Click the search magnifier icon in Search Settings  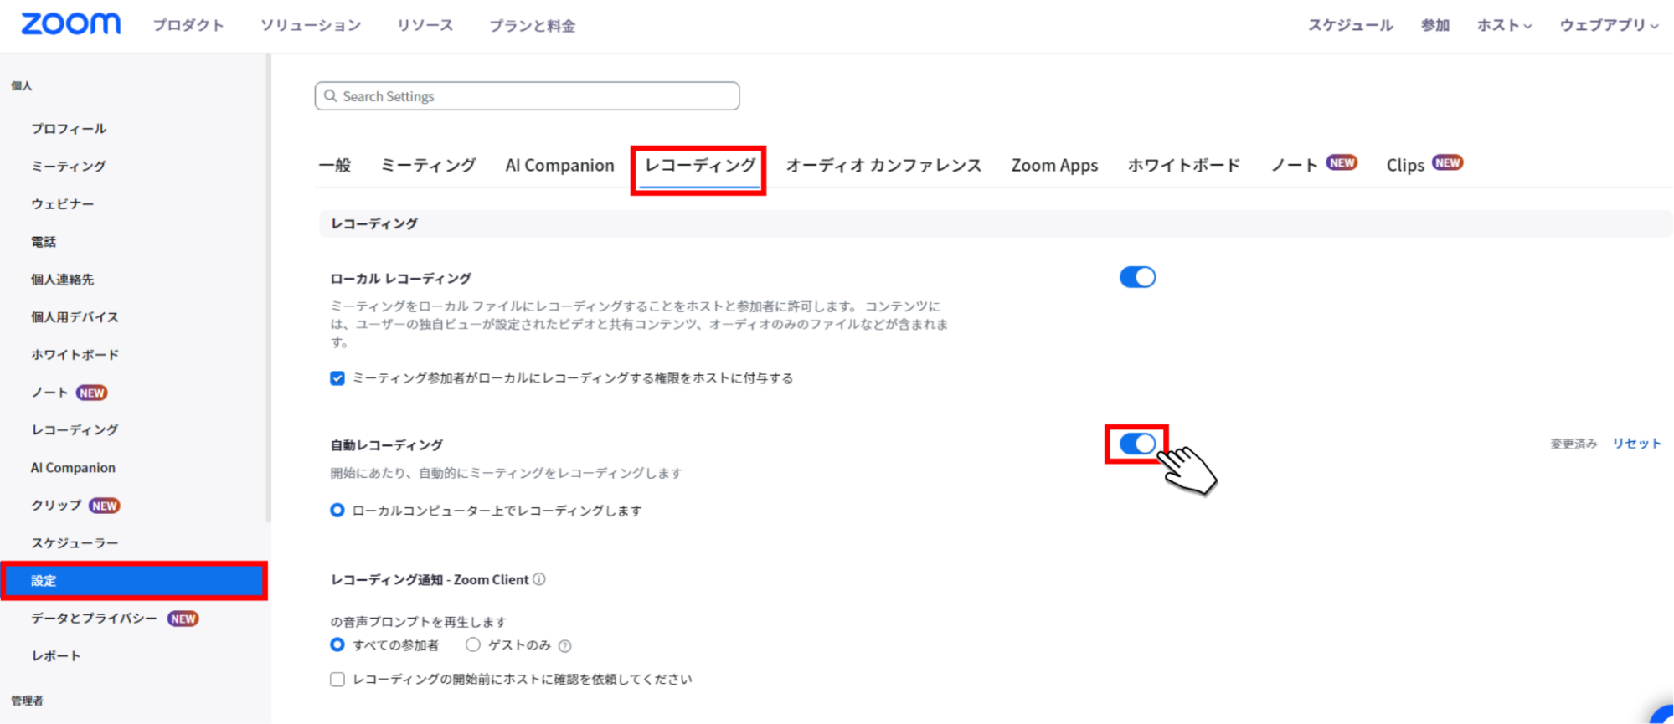tap(331, 96)
